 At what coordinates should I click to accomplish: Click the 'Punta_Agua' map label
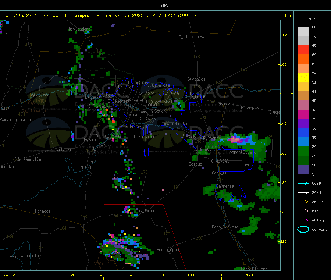[168, 250]
